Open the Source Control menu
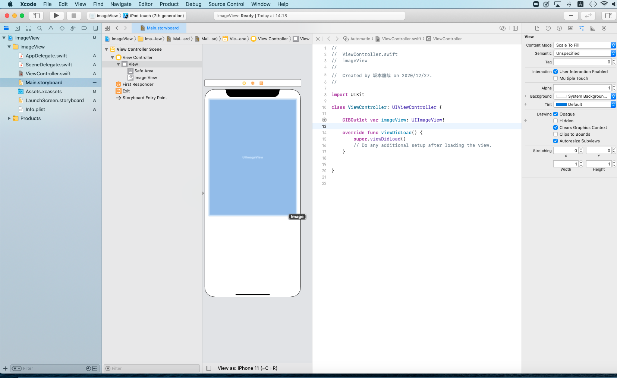Viewport: 617px width, 378px height. click(x=226, y=4)
